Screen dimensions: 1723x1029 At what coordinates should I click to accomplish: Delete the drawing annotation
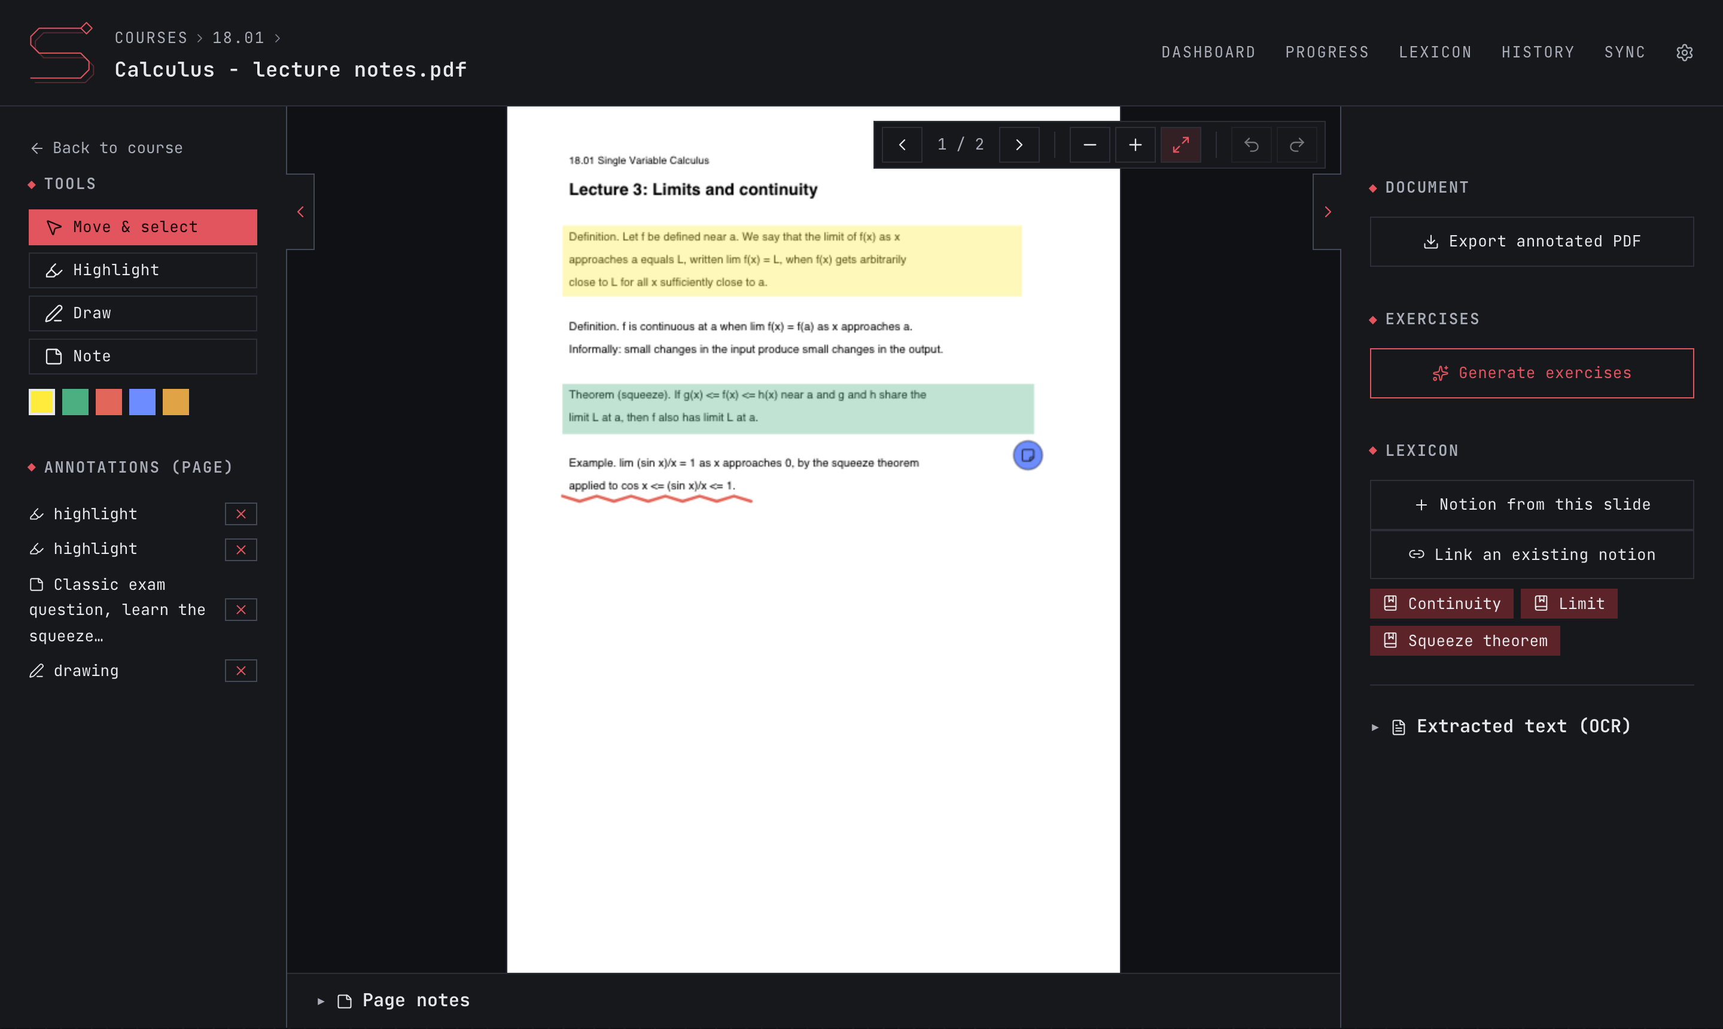click(x=241, y=671)
